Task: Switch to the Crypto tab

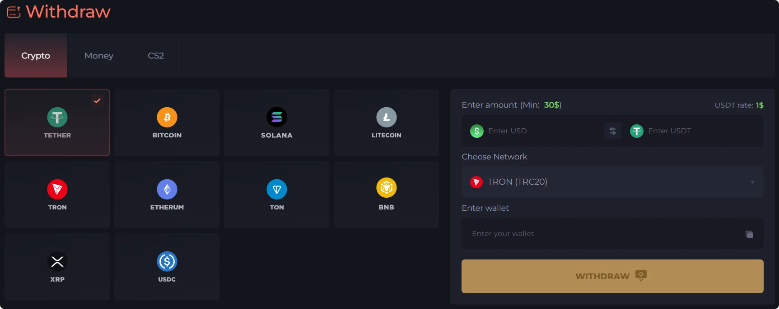Action: [36, 55]
